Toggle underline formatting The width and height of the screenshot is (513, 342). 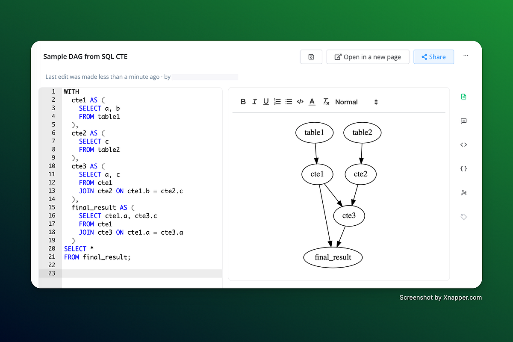click(x=265, y=102)
